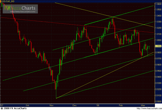Click the 0.9400 price axis label
This screenshot has width=162, height=110.
(x=158, y=77)
